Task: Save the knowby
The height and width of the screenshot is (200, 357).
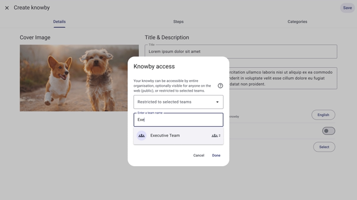Action: (x=348, y=8)
